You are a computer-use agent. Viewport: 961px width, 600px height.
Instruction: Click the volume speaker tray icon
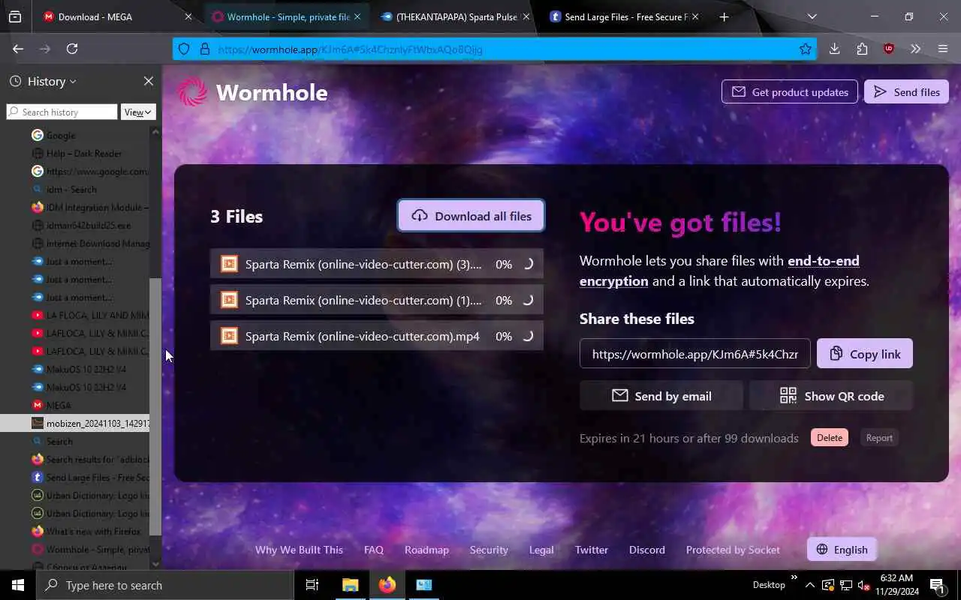click(x=863, y=585)
